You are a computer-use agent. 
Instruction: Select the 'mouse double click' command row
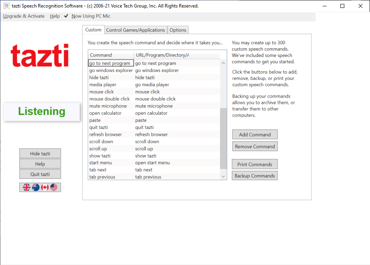tap(154, 99)
